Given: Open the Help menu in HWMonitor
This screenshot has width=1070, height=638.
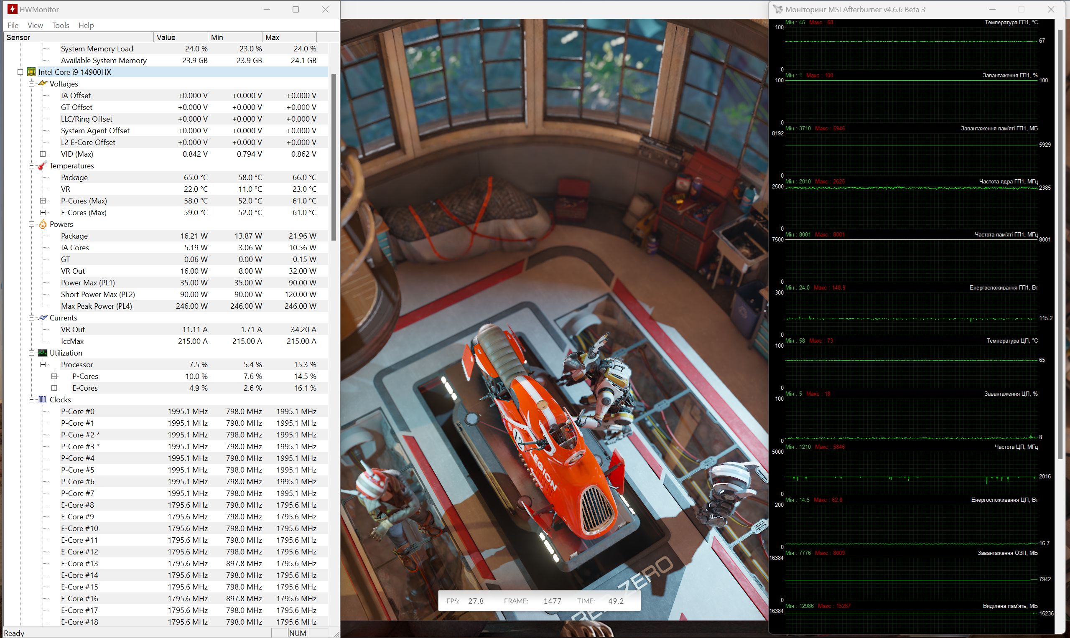Looking at the screenshot, I should [86, 25].
